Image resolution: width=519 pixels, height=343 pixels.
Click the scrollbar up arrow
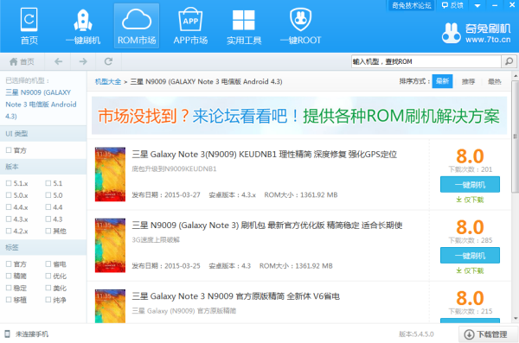(516, 76)
